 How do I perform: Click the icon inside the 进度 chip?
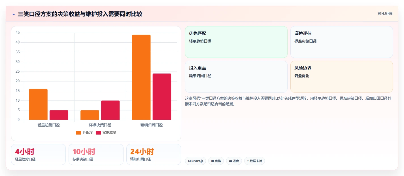click(230, 161)
